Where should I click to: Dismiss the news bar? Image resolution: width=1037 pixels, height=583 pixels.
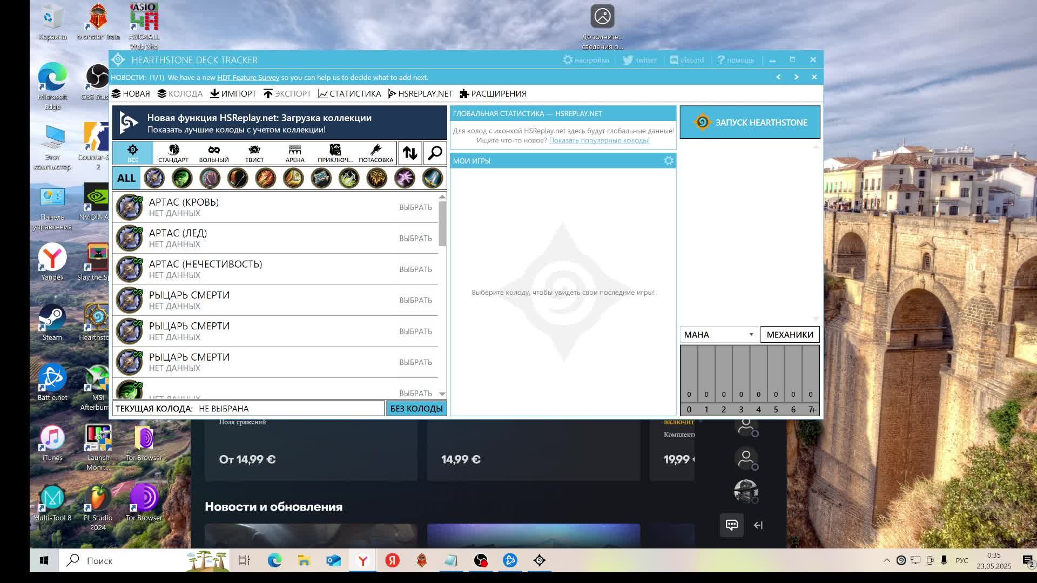(814, 77)
